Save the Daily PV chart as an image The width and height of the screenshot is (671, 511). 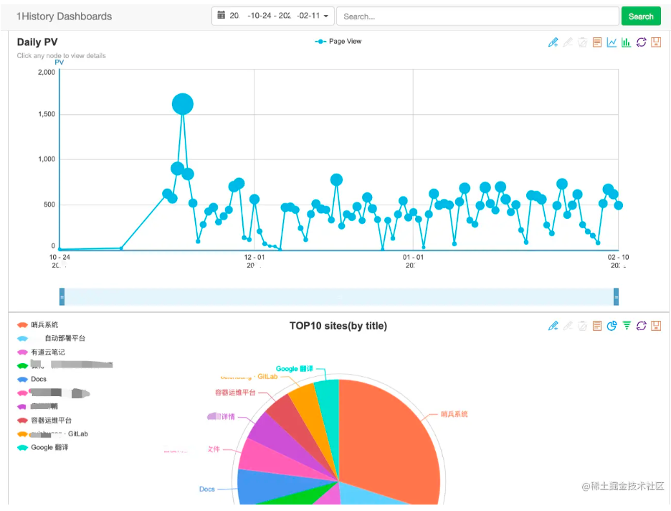pyautogui.click(x=656, y=42)
